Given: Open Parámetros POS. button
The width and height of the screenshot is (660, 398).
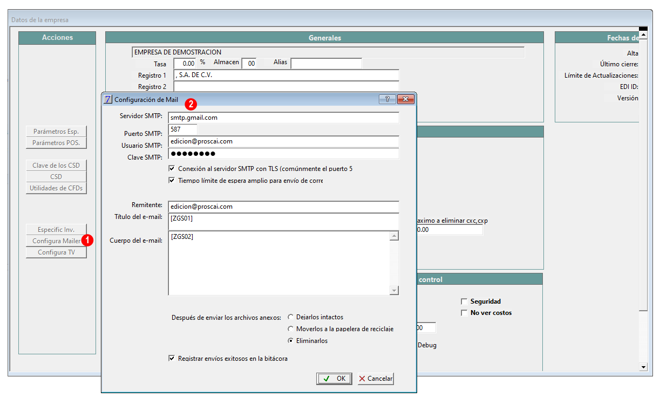Looking at the screenshot, I should coord(56,143).
